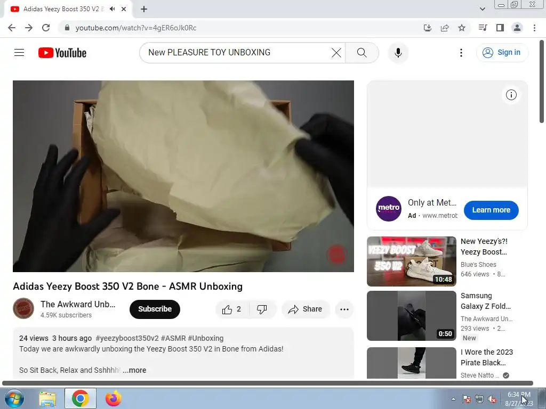Clear the search box with the X icon

pyautogui.click(x=336, y=53)
